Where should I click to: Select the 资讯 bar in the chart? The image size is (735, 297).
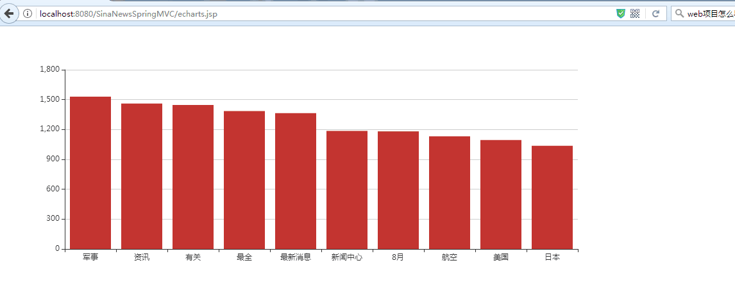click(x=142, y=176)
